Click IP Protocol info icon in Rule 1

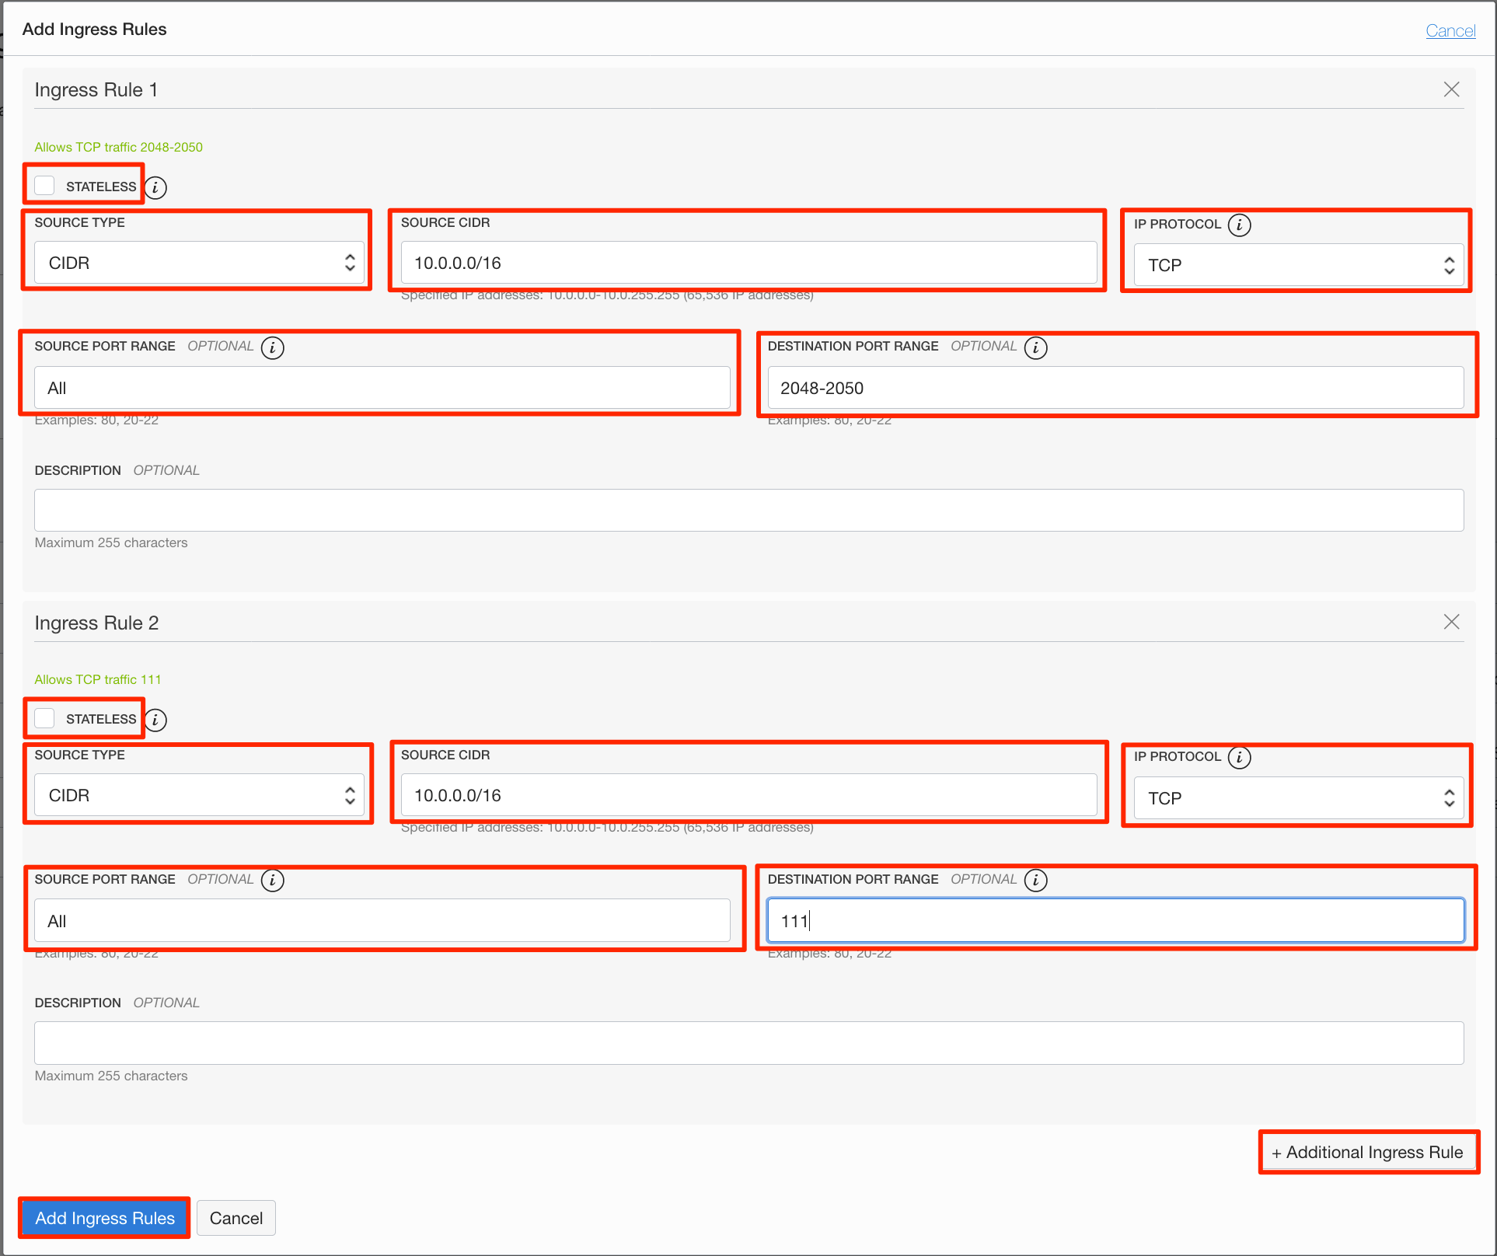[x=1239, y=225]
